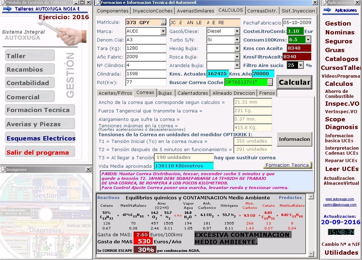Open Utilidades in the Aplicaciones panel
This screenshot has height=260, width=362.
tap(341, 253)
